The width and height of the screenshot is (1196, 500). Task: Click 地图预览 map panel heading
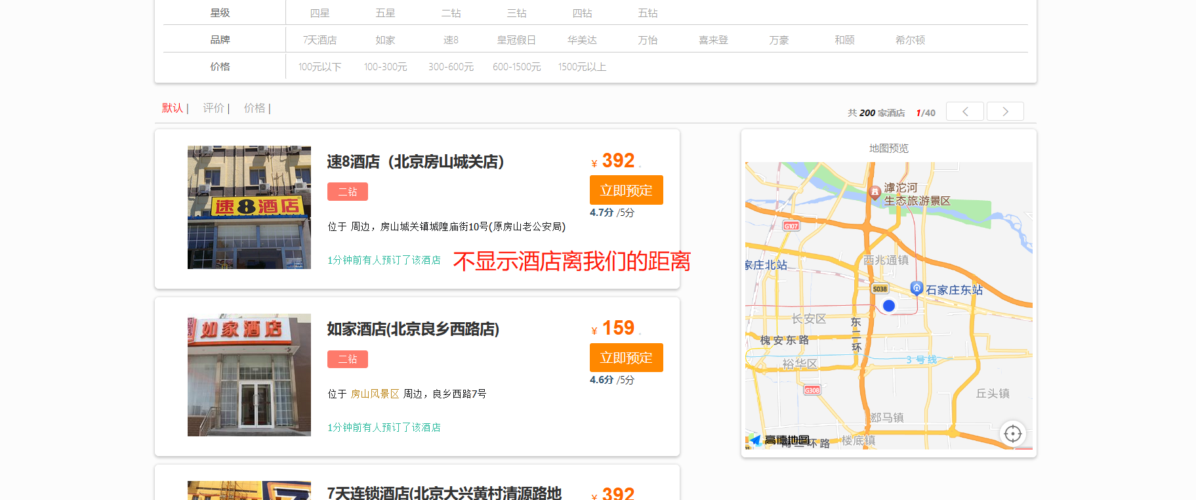pyautogui.click(x=889, y=148)
